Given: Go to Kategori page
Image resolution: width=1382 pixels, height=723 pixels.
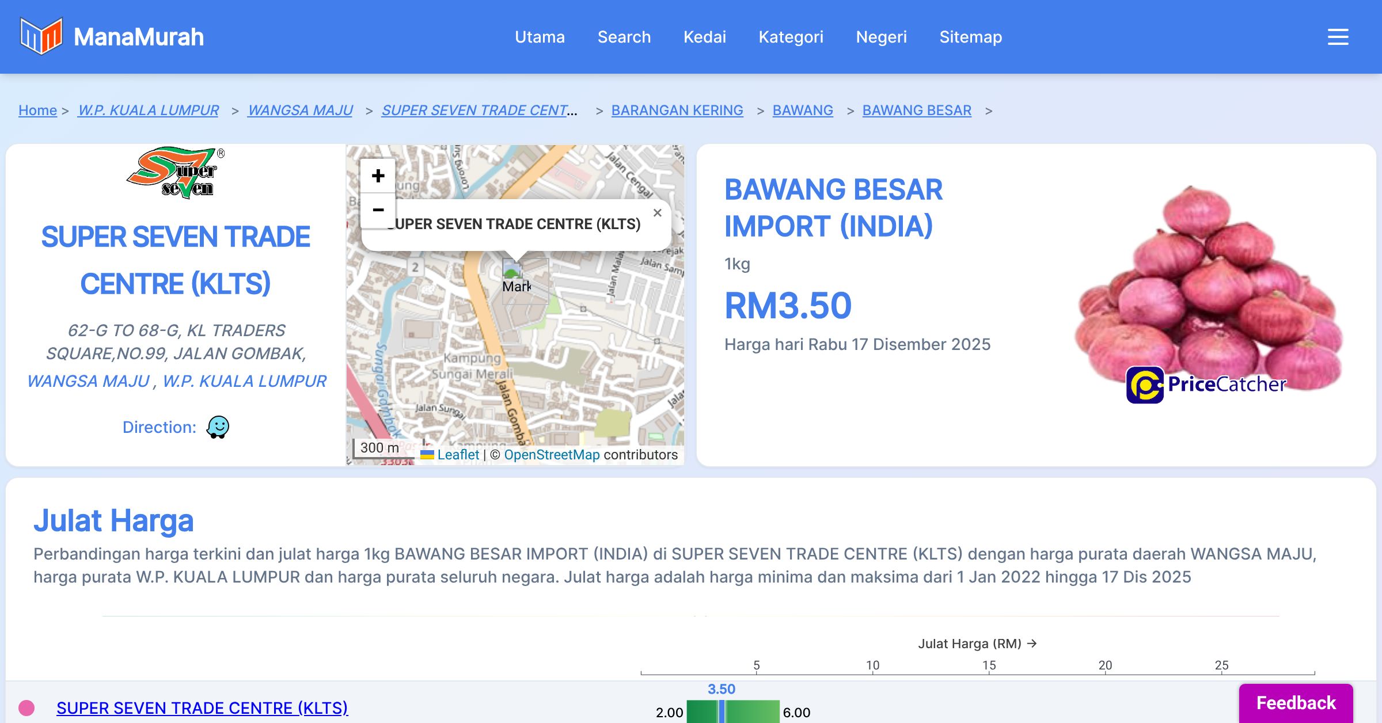Looking at the screenshot, I should click(791, 37).
